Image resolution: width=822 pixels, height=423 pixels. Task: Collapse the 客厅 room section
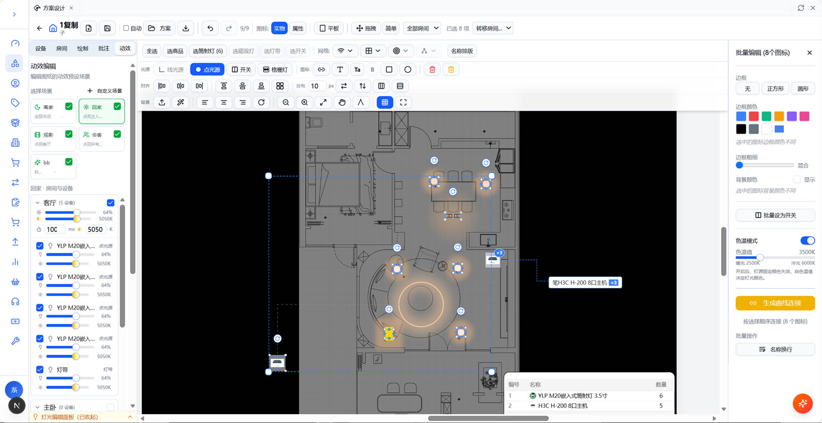pos(37,203)
